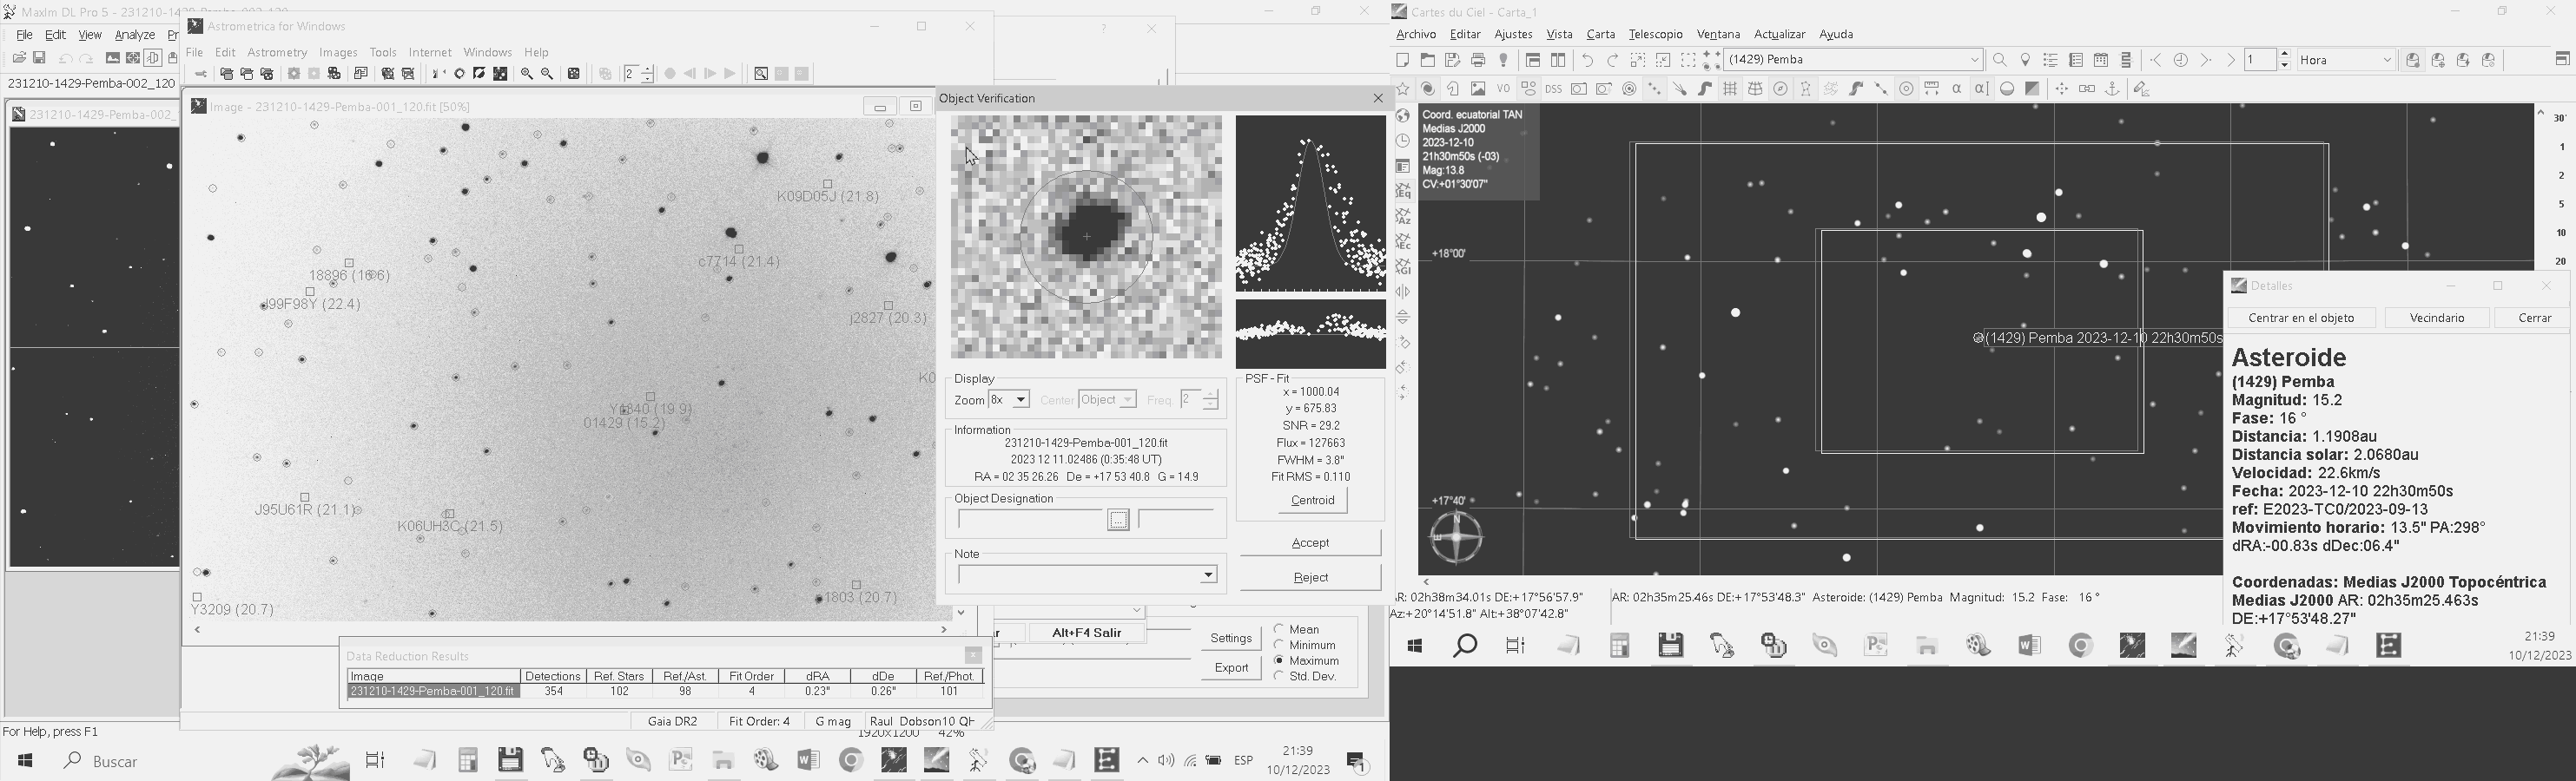2576x781 pixels.
Task: Click the anchor icon in Cartes du Ciel toolbar
Action: 2112,89
